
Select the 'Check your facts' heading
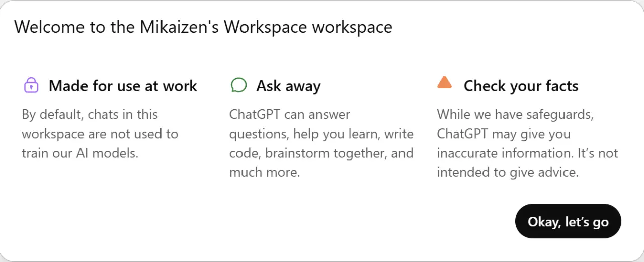point(521,86)
